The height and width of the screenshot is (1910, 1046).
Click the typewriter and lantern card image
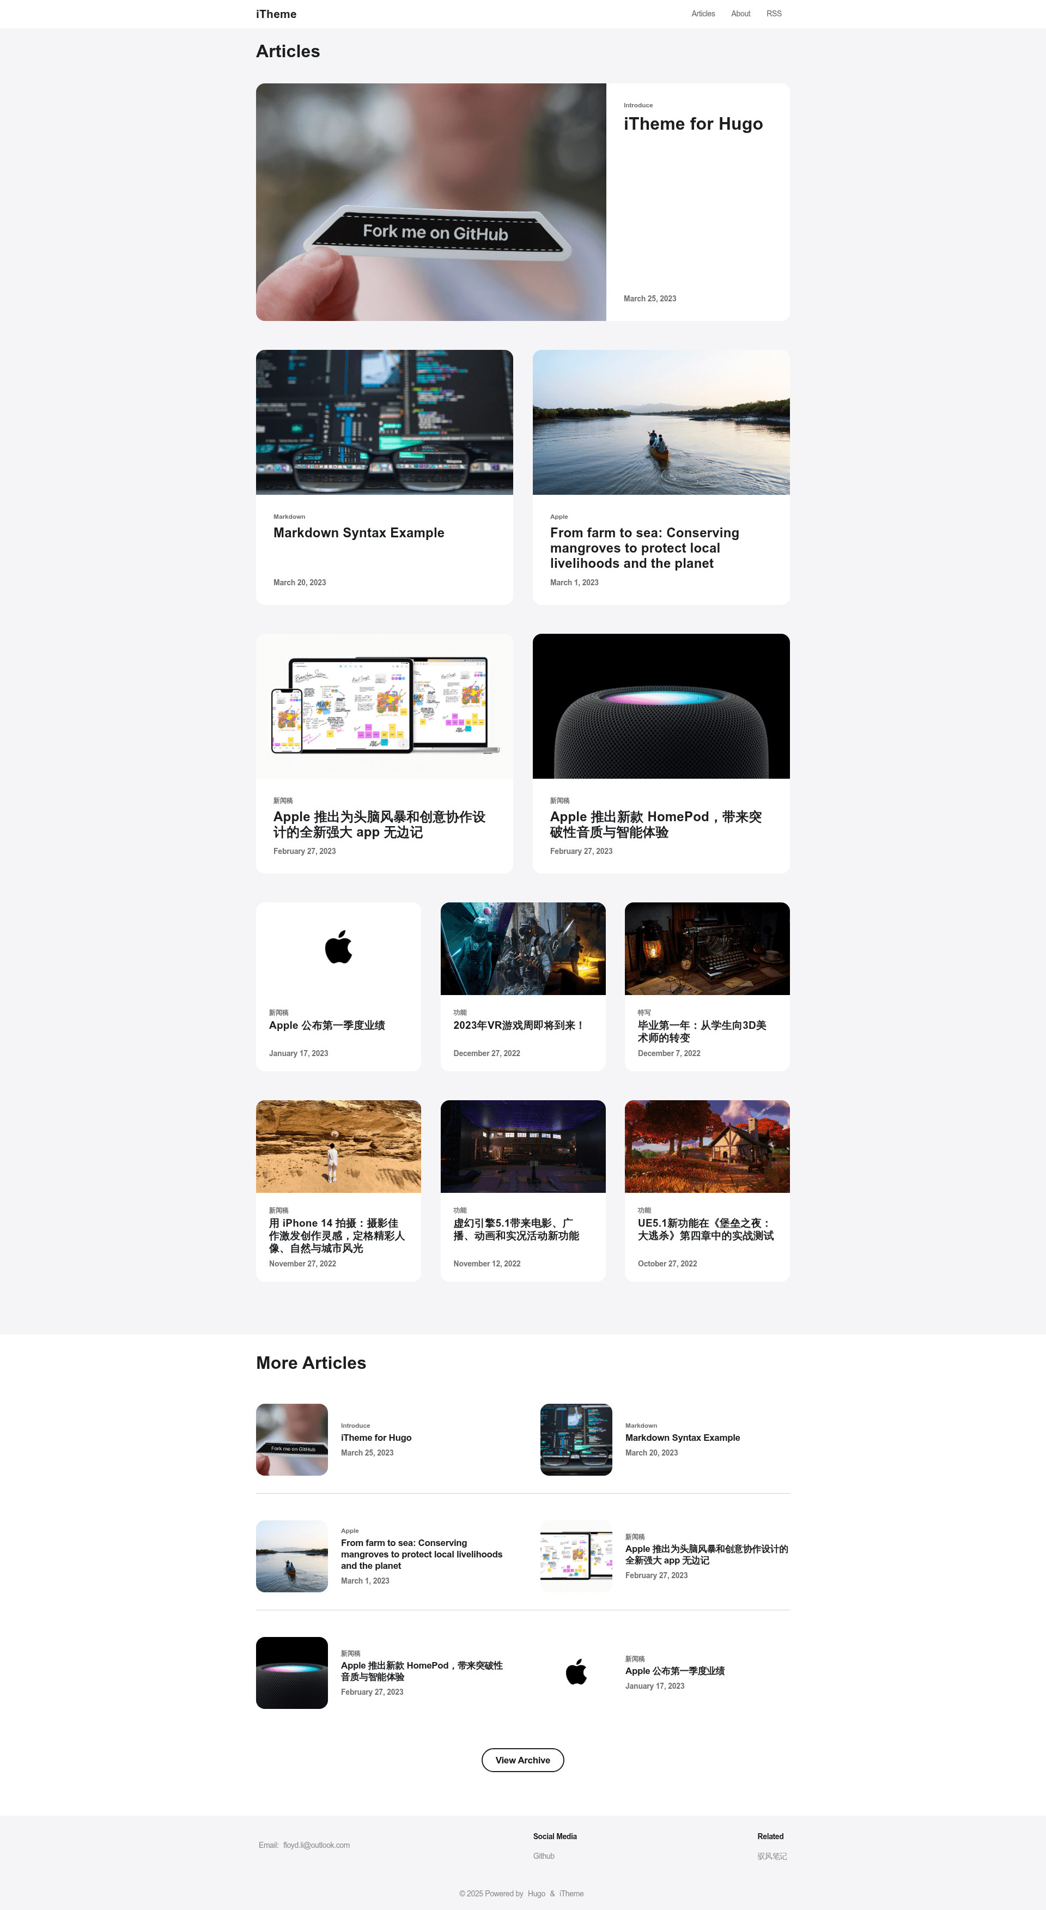click(x=707, y=948)
